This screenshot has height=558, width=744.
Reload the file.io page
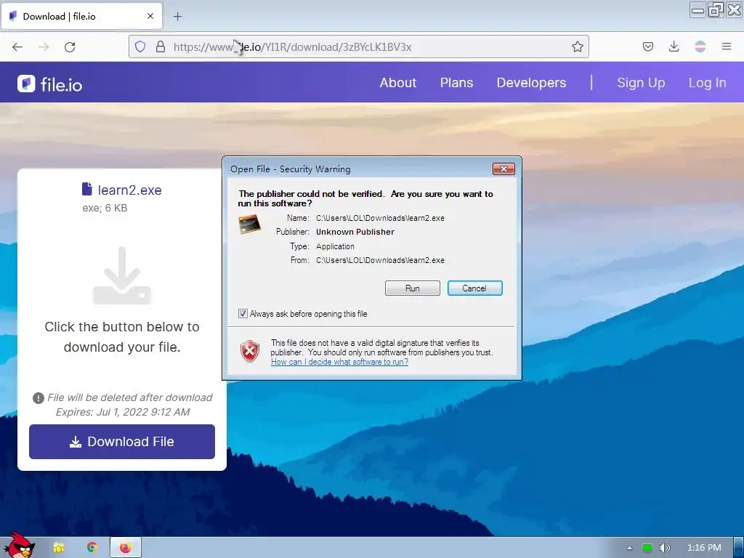[x=70, y=47]
